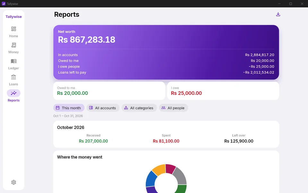Click the Net worth Rs 867,283.18 amount
The width and height of the screenshot is (308, 193).
(x=87, y=40)
